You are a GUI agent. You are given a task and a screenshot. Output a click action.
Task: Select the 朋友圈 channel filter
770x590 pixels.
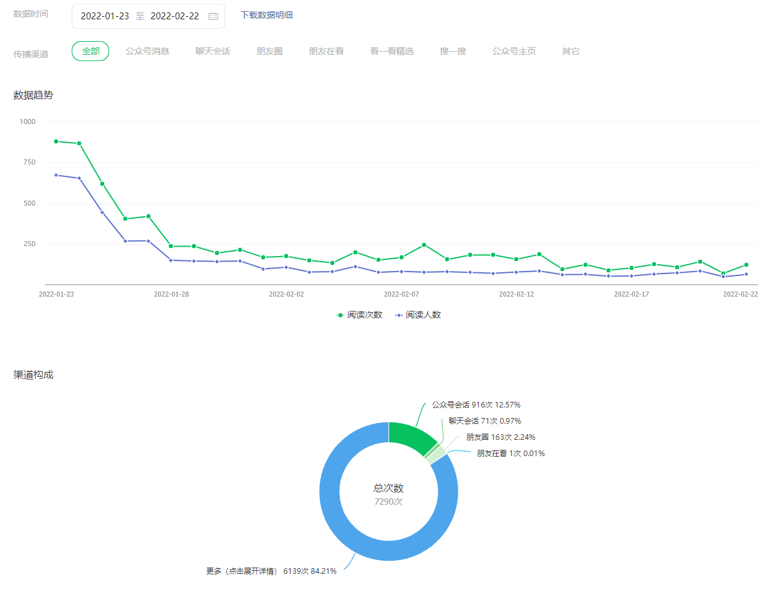point(269,51)
